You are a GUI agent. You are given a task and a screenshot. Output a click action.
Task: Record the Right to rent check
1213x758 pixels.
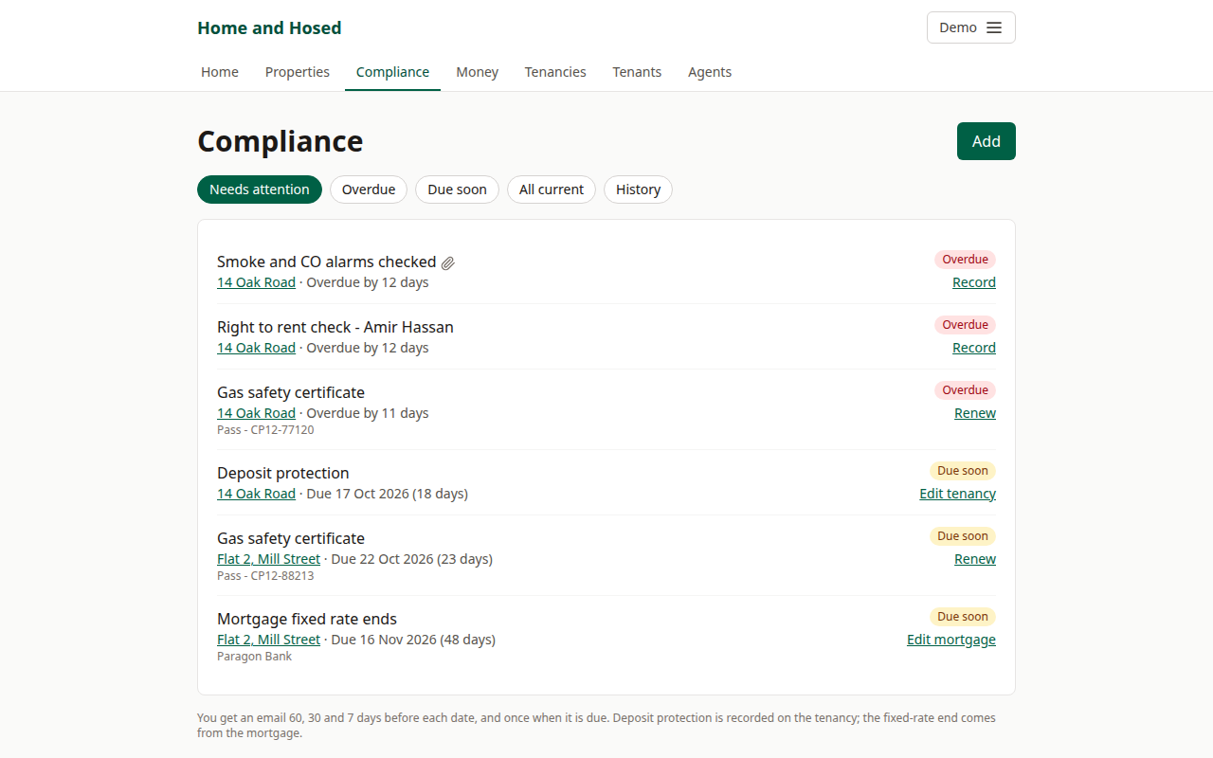[x=974, y=348]
